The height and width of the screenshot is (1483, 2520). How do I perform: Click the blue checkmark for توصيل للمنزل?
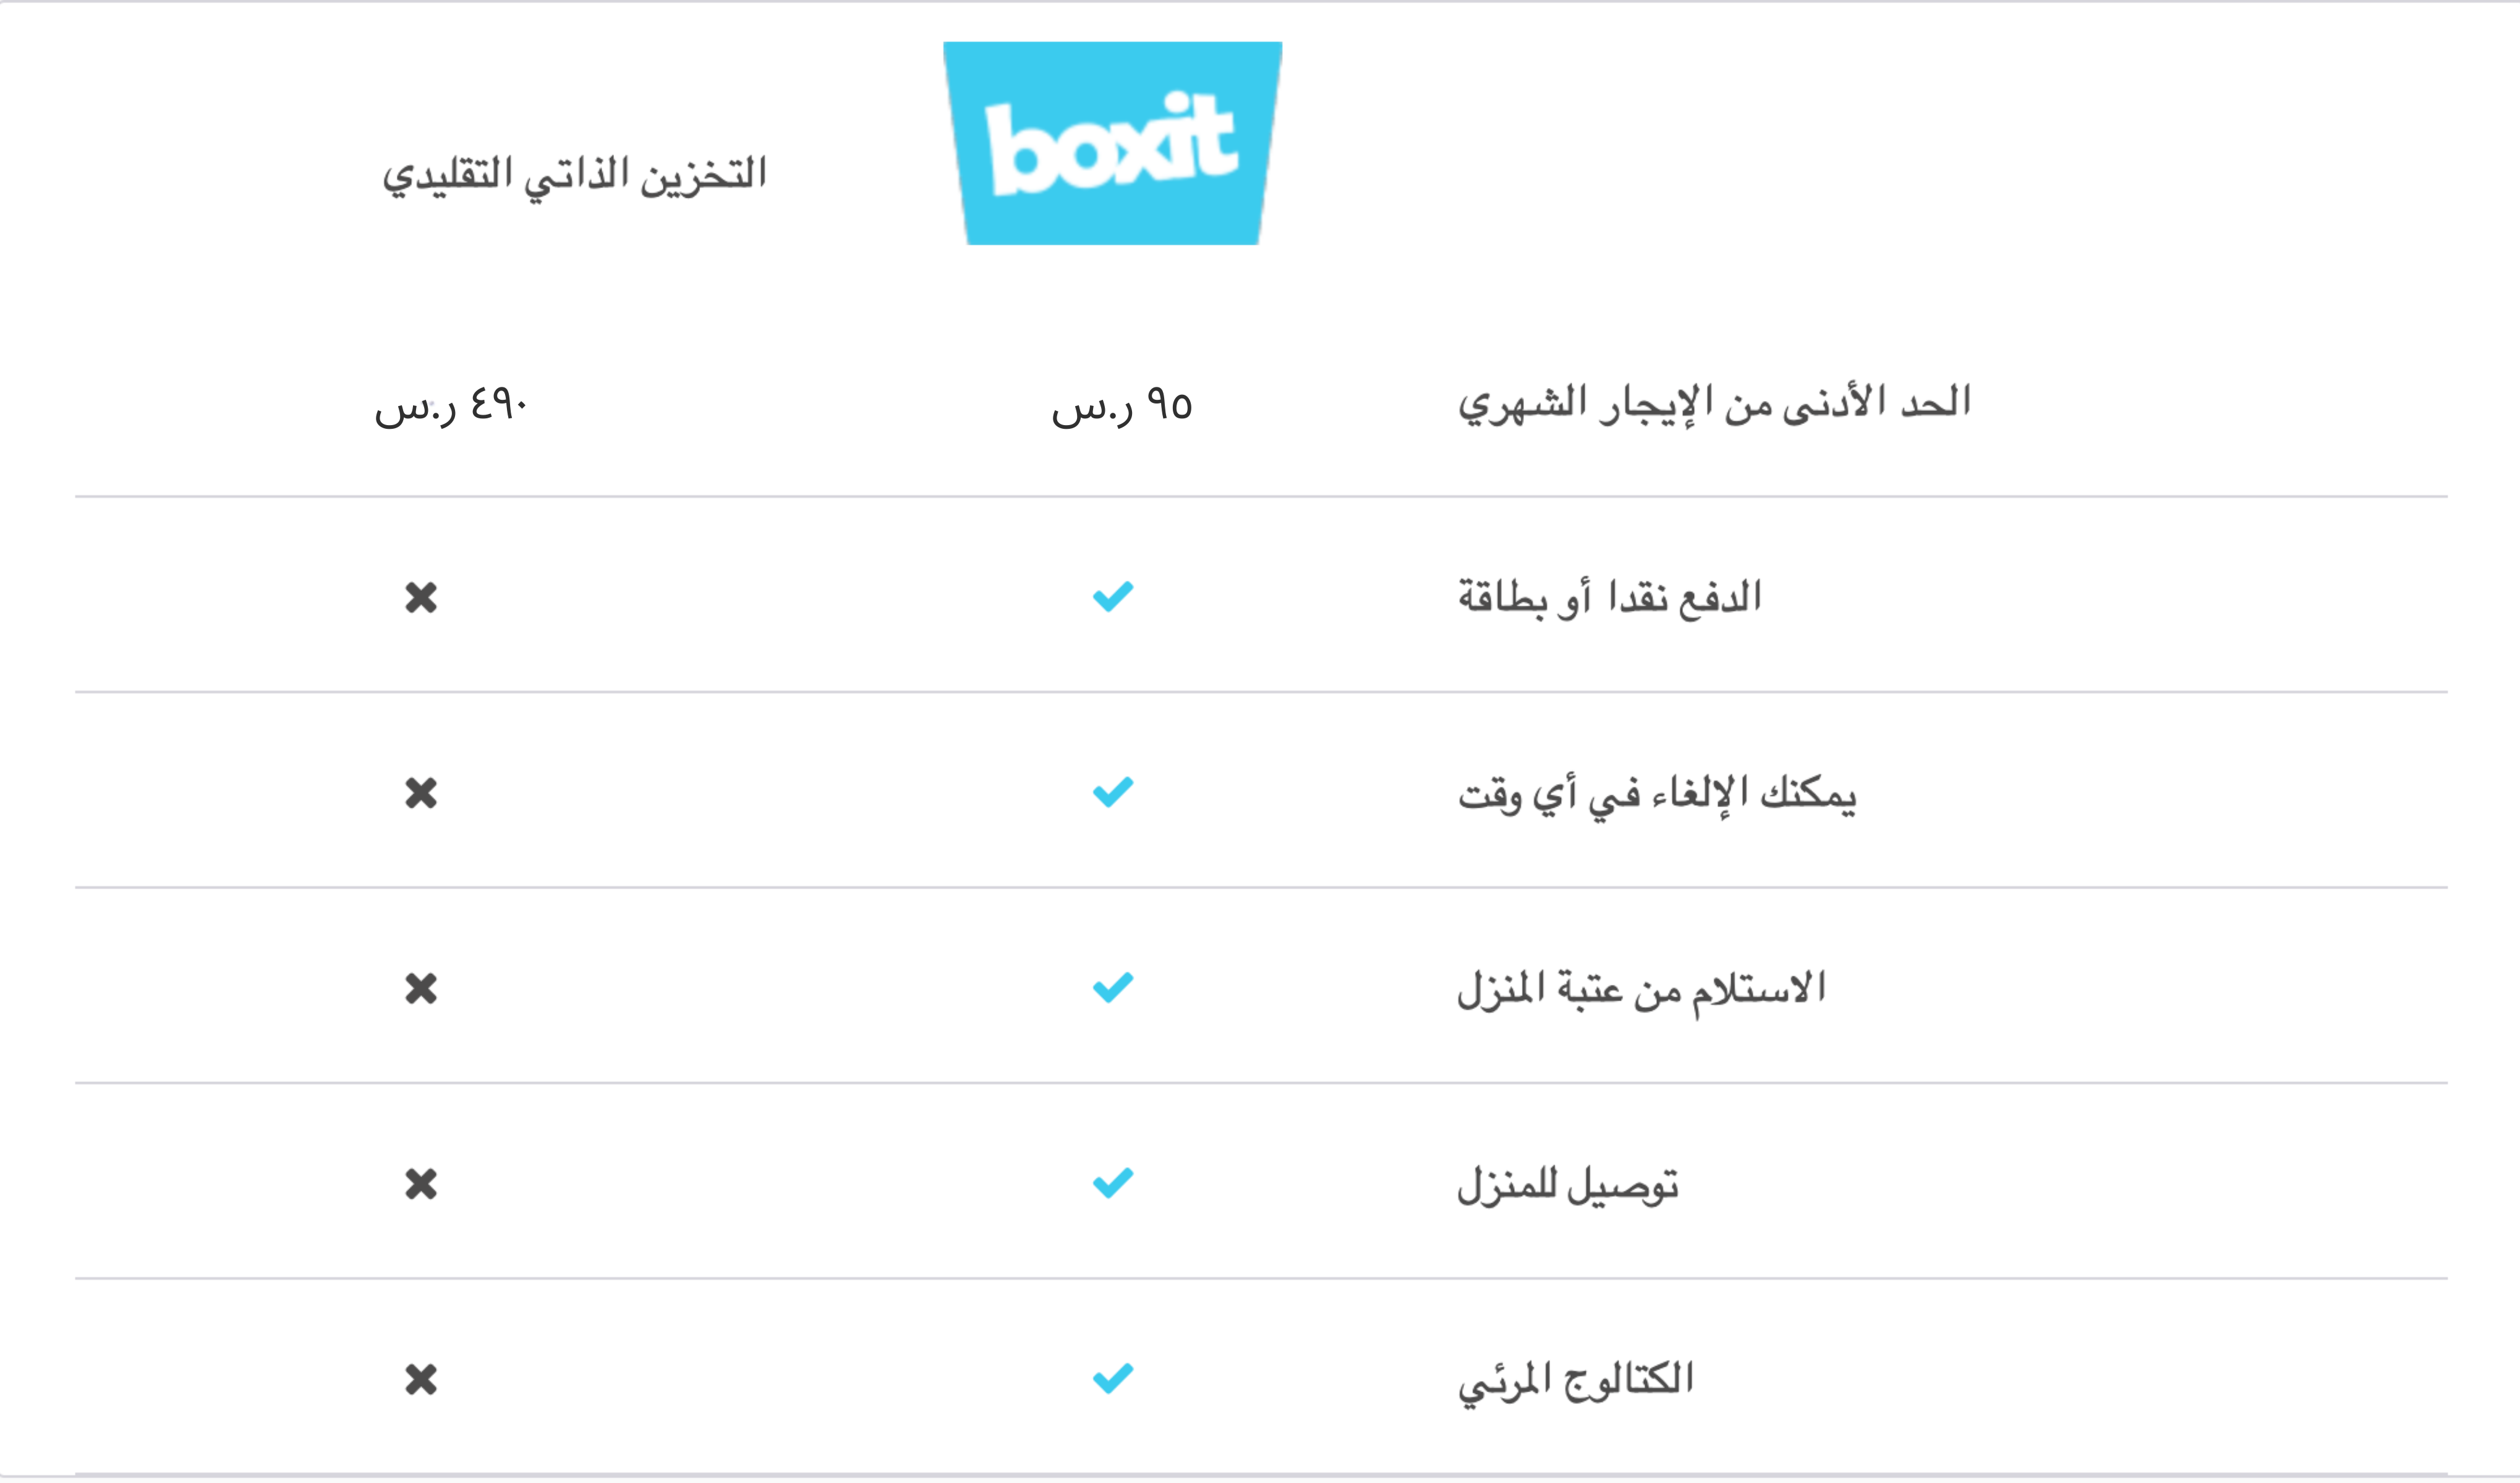point(1113,1183)
